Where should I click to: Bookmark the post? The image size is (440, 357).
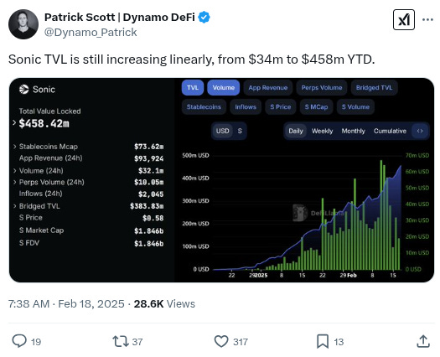pos(323,342)
